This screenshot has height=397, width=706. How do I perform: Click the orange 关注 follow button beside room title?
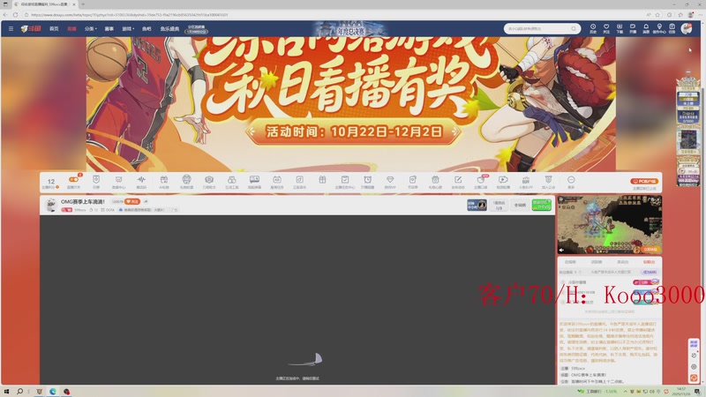coord(132,202)
